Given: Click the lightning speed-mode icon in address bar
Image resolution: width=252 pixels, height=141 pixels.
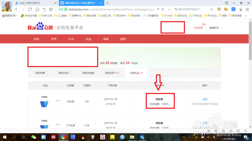Looking at the screenshot, I should pyautogui.click(x=158, y=10).
